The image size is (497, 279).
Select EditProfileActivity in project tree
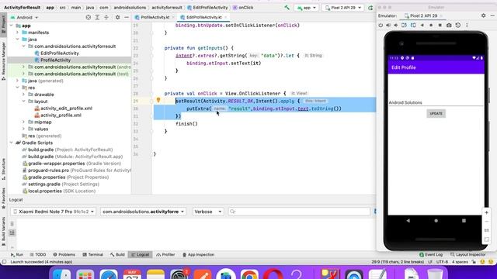coord(60,53)
